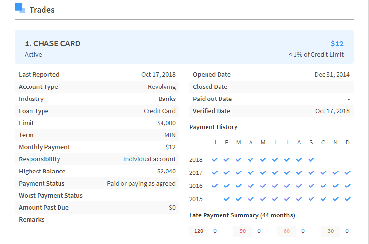369x244 pixels.
Task: Click the 30 days late badge
Action: 331,231
